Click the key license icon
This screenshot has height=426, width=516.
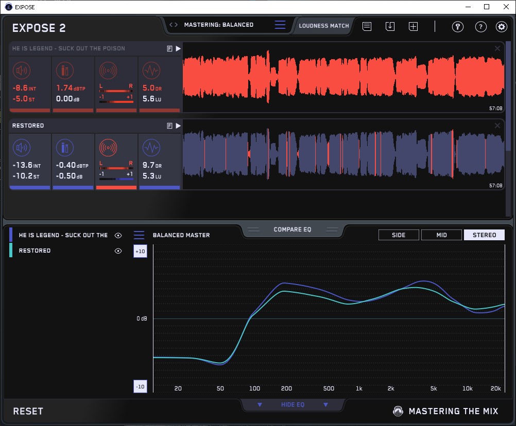pos(458,27)
